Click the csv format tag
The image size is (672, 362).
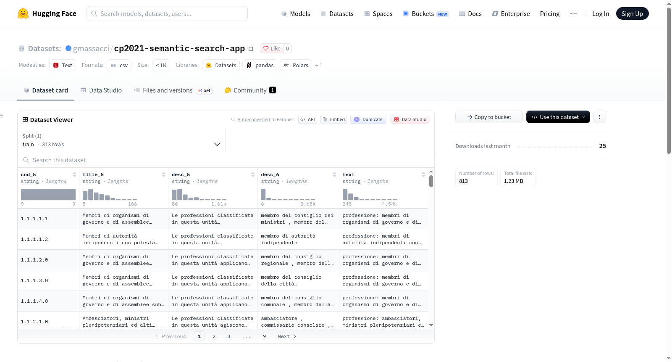(119, 65)
